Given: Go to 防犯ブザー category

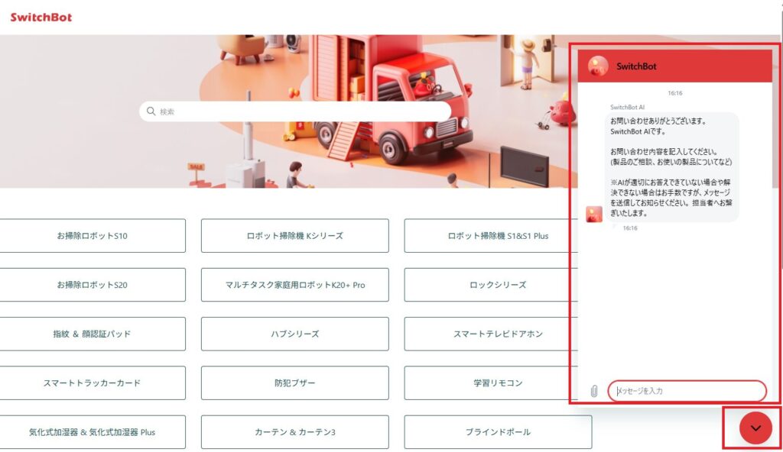Looking at the screenshot, I should pos(294,383).
